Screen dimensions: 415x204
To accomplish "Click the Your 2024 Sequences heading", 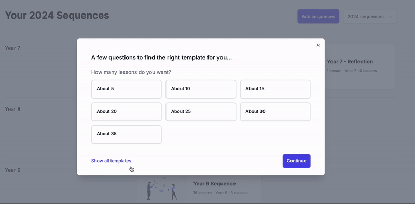I will click(57, 16).
